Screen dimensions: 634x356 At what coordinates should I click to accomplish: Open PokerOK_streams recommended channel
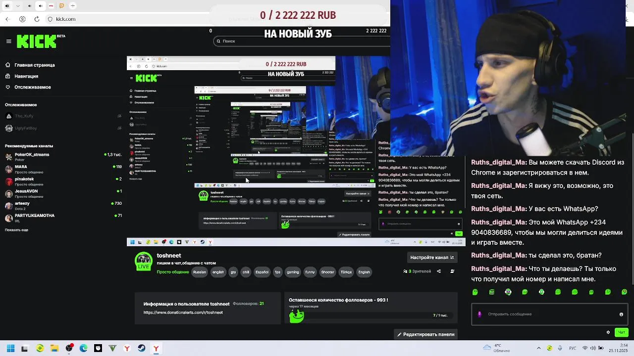[x=63, y=157]
